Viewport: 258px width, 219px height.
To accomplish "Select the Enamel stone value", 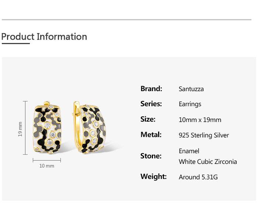I will 189,151.
